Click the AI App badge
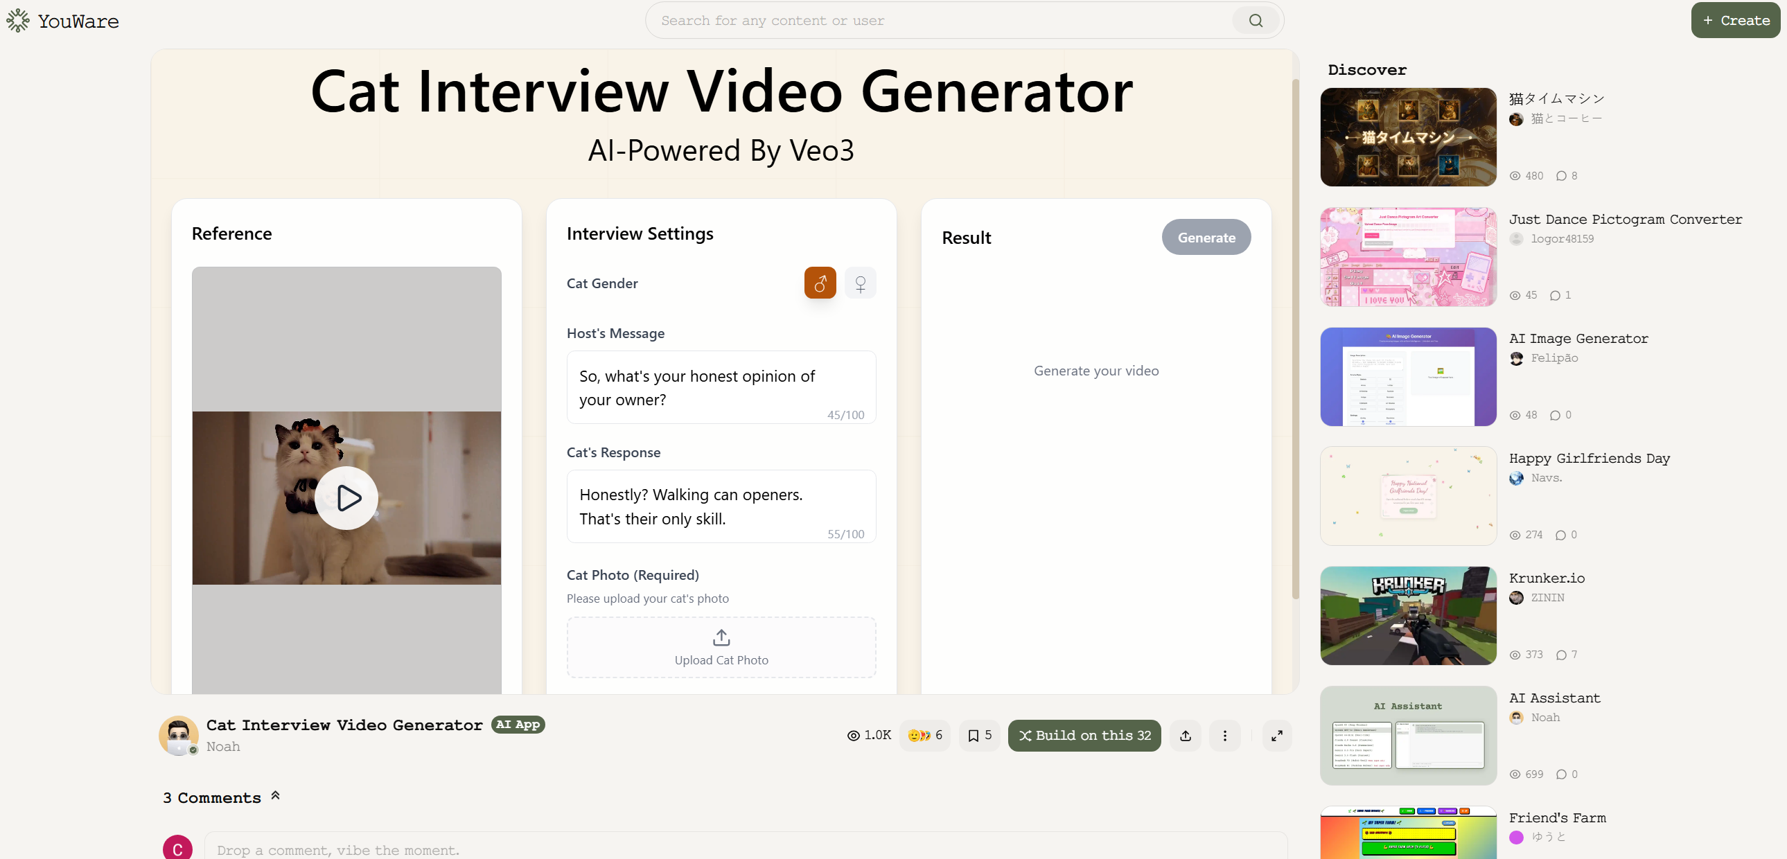Viewport: 1787px width, 859px height. pyautogui.click(x=518, y=724)
